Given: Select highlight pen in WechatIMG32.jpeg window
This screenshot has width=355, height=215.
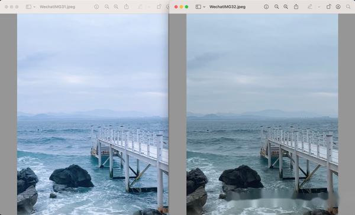Looking at the screenshot, I should (x=309, y=6).
